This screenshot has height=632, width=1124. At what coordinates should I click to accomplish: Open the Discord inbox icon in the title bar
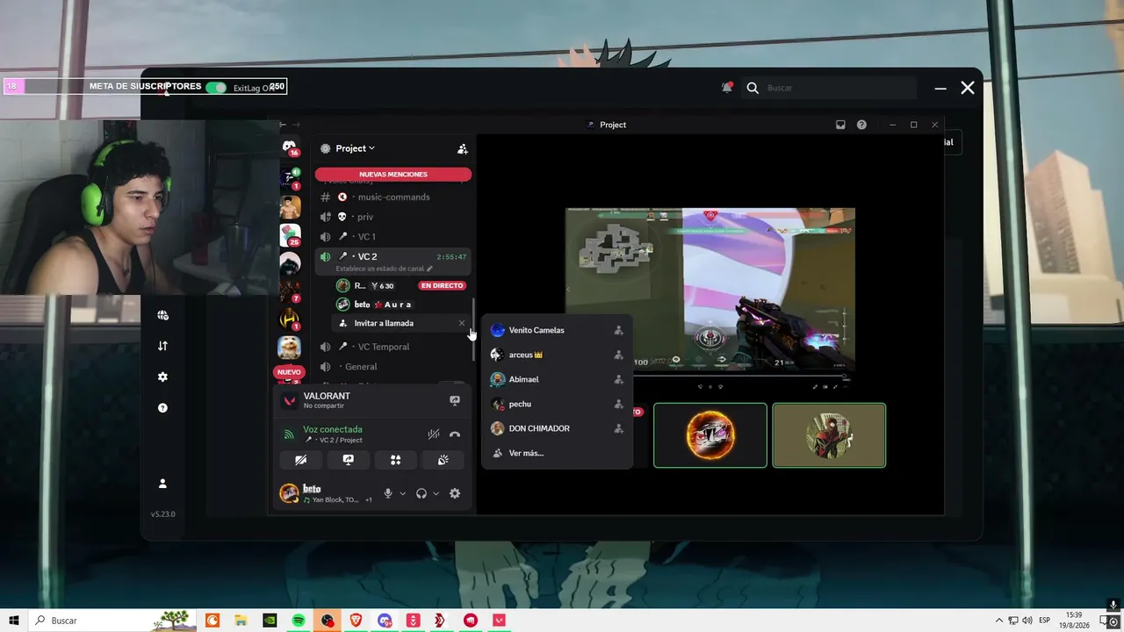tap(840, 125)
